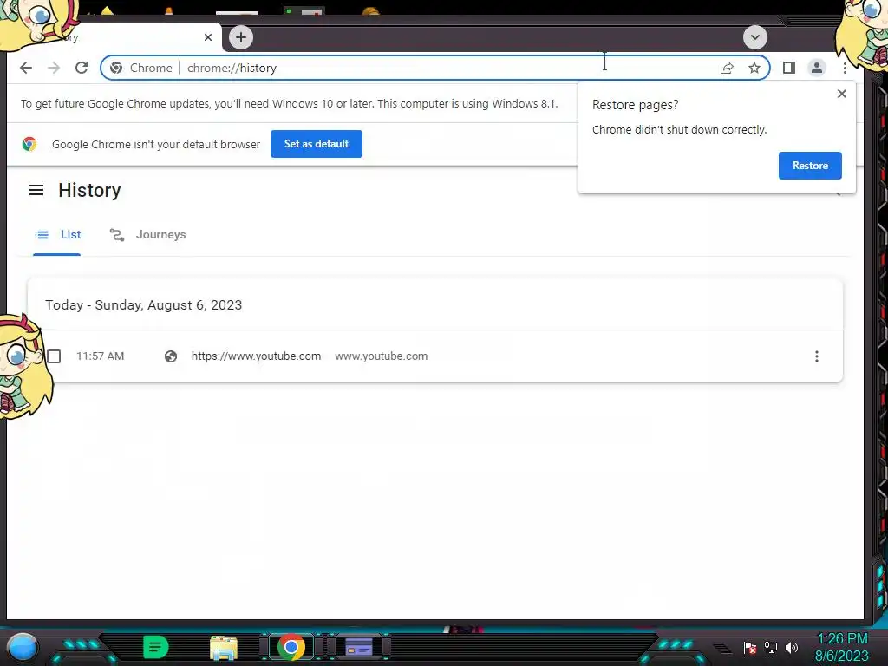Bookmark this page with the star
Screen dimensions: 888x666
(x=754, y=68)
